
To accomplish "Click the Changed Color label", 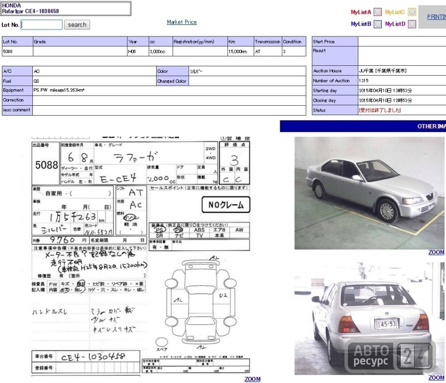I will pos(172,81).
